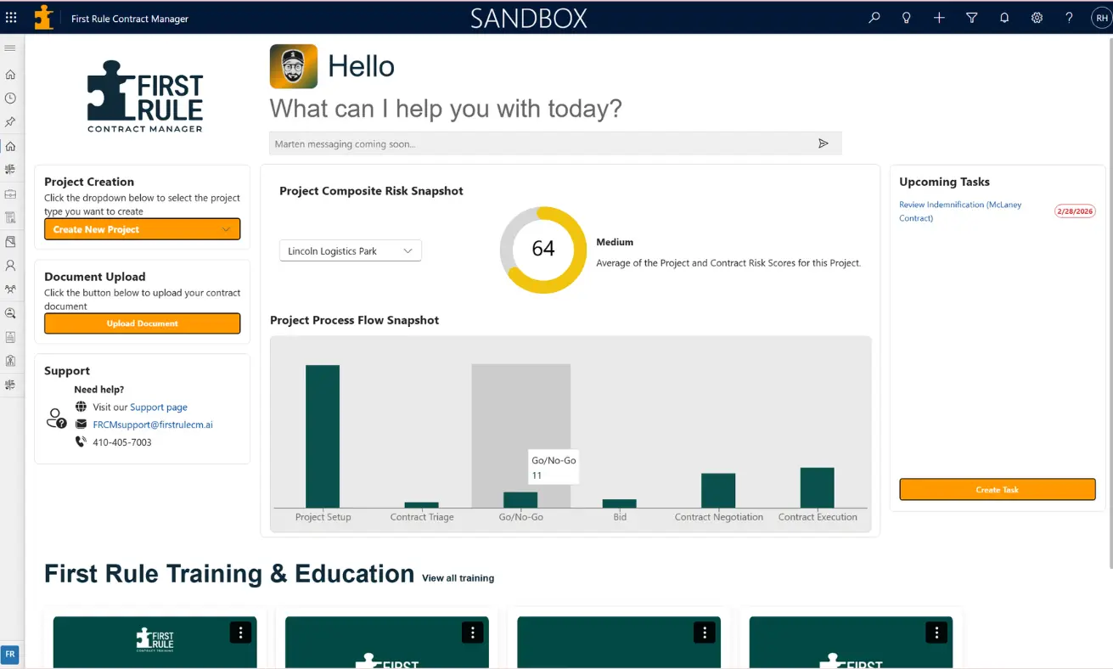Click the phone icon in Support panel

81,441
